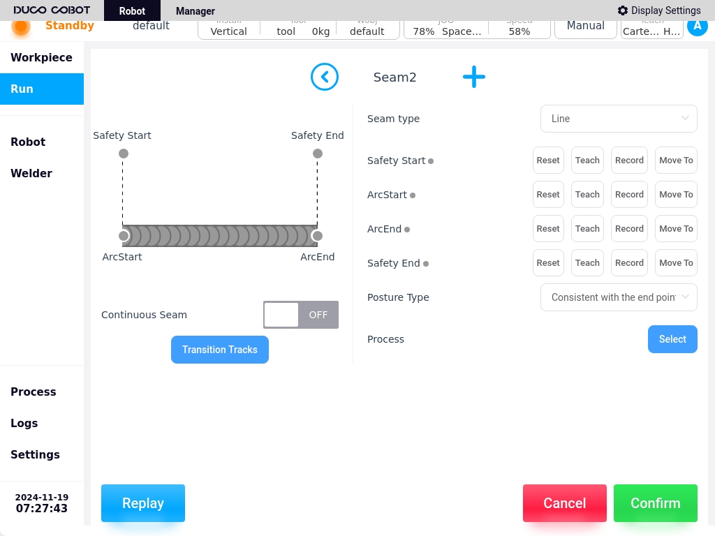Open Welder section in sidebar

point(41,173)
